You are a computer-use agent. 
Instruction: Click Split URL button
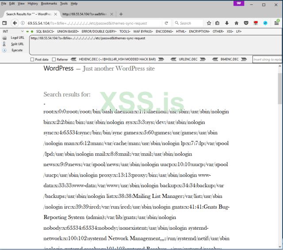pos(17,44)
